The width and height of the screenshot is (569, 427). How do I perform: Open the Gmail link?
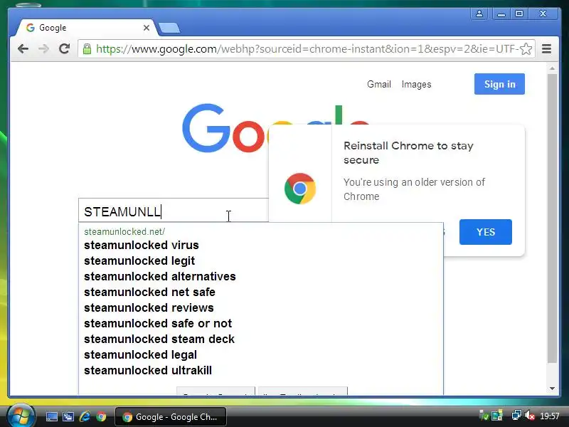tap(379, 84)
